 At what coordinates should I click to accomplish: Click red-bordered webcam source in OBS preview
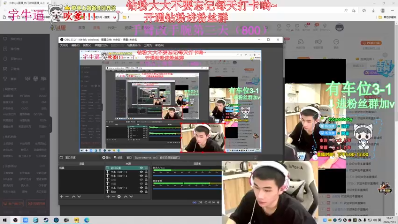point(203,138)
